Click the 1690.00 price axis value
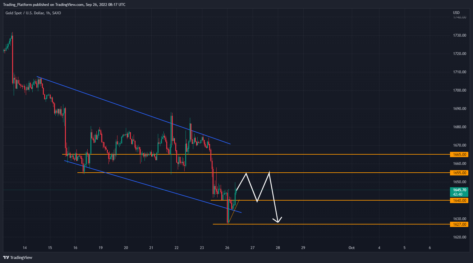Image resolution: width=473 pixels, height=263 pixels. click(x=459, y=109)
